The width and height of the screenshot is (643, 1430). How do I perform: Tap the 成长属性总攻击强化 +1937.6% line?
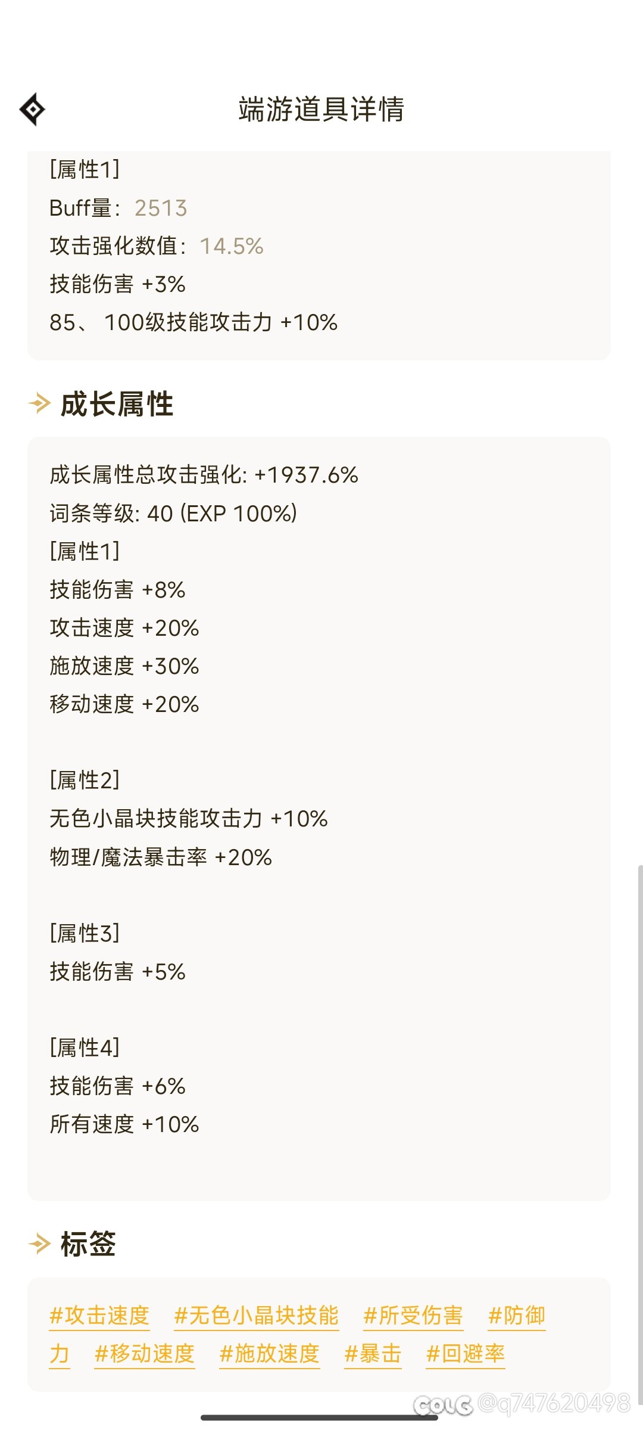(x=204, y=475)
